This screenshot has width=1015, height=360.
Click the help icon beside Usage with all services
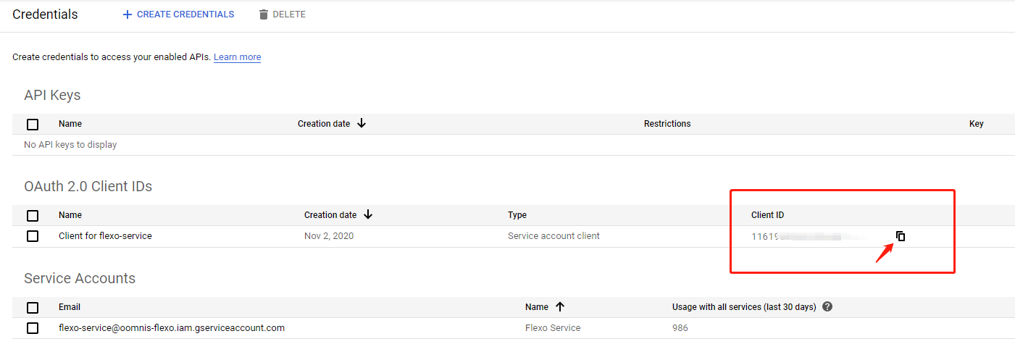[x=827, y=306]
